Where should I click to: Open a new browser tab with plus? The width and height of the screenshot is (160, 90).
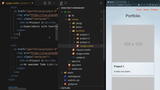(x=128, y=2)
